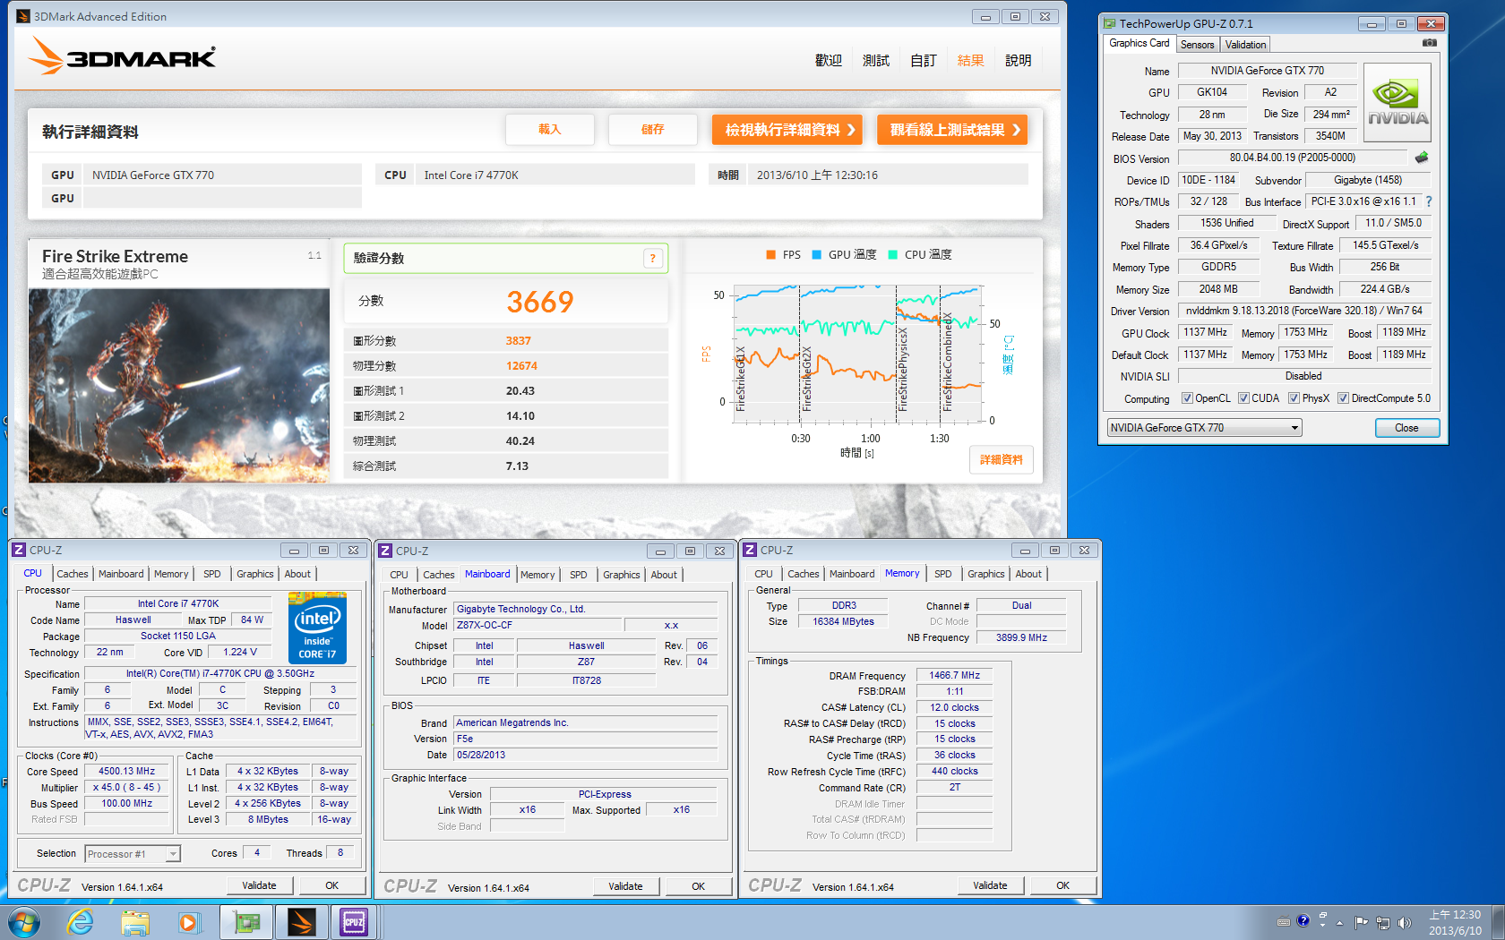This screenshot has height=940, width=1505.
Task: Click the blue help icon in system tray
Action: 1303,920
